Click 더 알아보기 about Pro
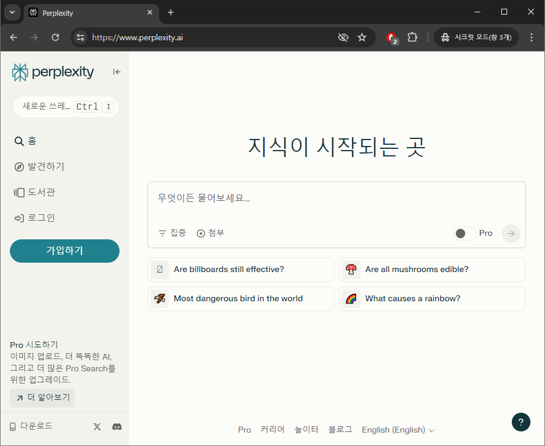Screen dimensions: 545x446 click(43, 398)
